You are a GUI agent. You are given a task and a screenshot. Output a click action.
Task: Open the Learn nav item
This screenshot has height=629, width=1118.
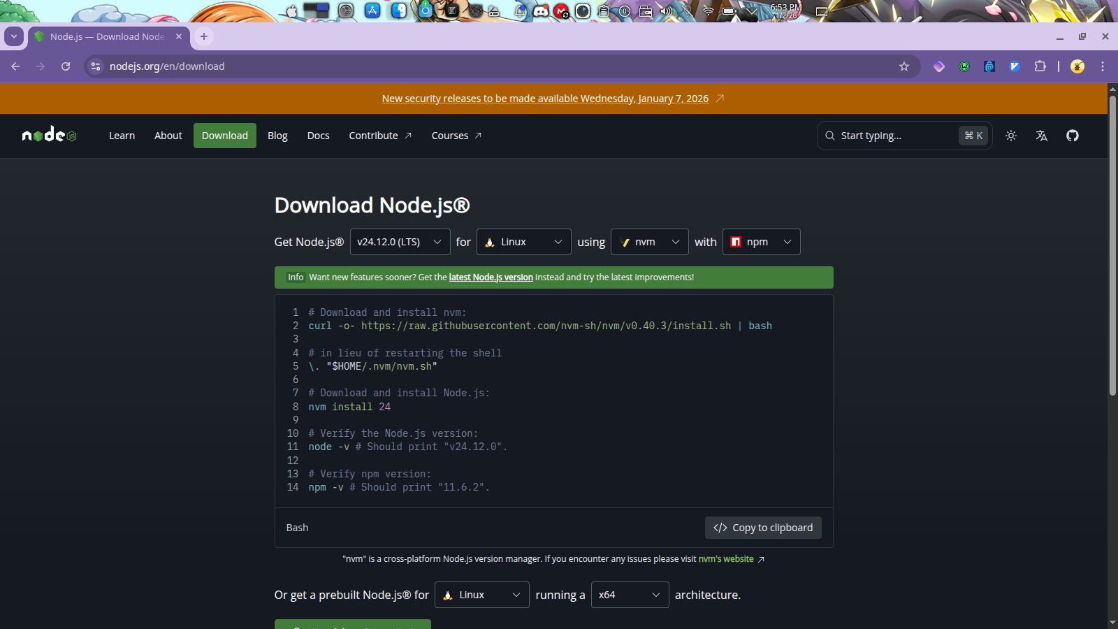click(x=122, y=136)
